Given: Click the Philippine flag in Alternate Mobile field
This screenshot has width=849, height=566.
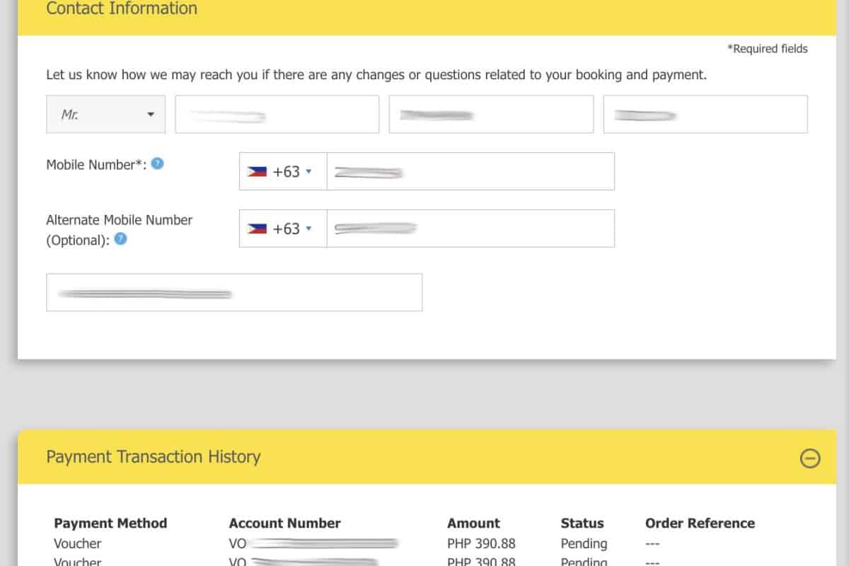Looking at the screenshot, I should (x=256, y=229).
